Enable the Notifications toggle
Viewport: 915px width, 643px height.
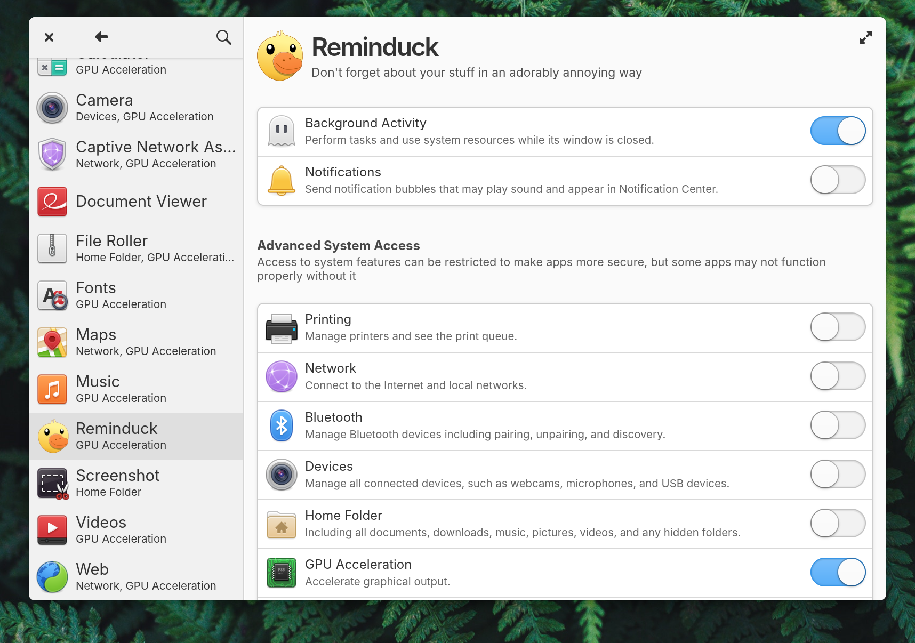pyautogui.click(x=837, y=180)
